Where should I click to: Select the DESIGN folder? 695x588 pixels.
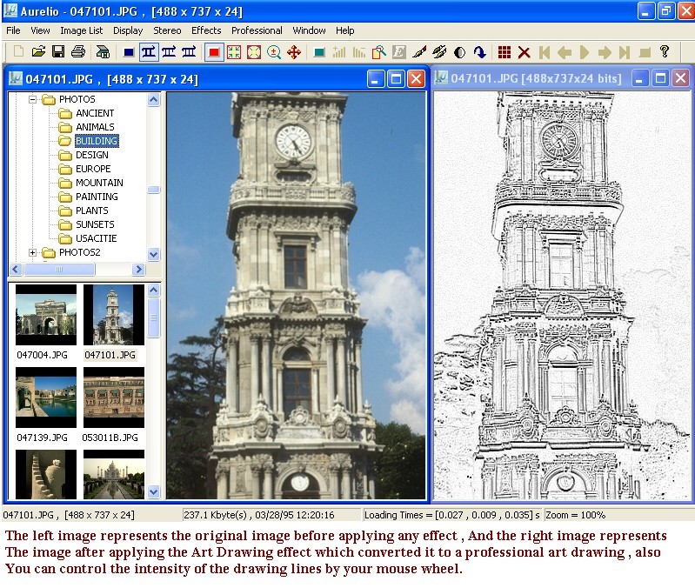point(91,155)
